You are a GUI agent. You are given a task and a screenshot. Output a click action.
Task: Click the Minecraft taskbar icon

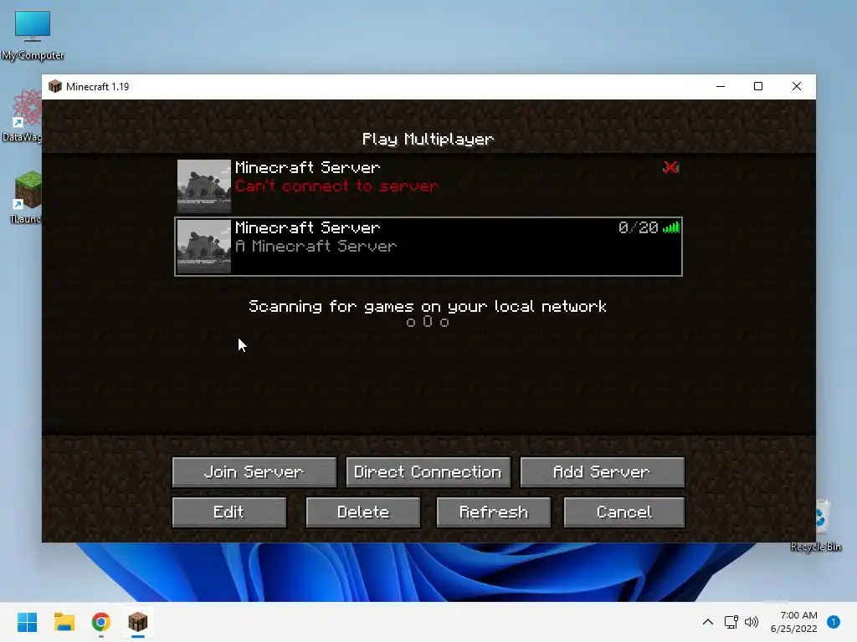[138, 622]
